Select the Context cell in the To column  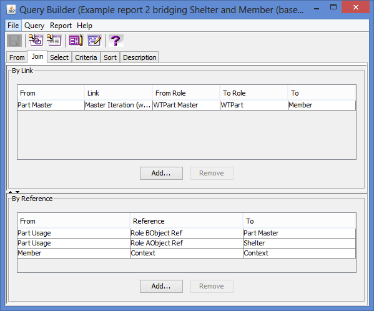tap(299, 253)
